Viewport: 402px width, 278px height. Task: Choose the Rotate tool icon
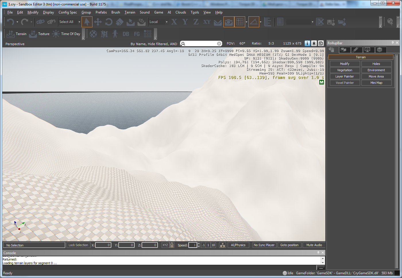click(109, 22)
